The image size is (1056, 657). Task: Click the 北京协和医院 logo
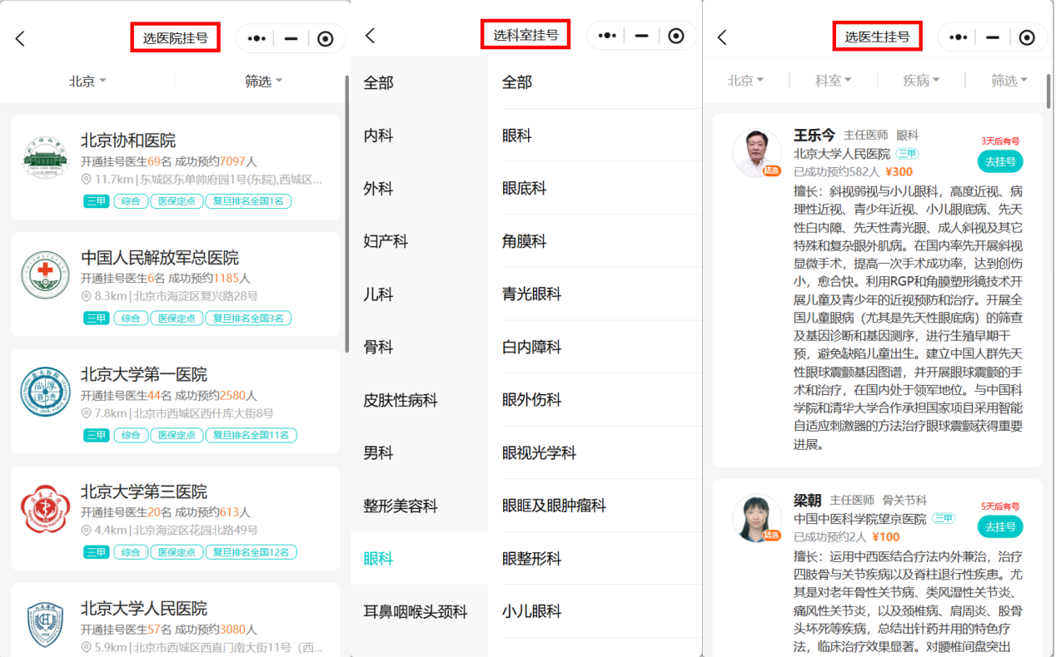pos(45,156)
